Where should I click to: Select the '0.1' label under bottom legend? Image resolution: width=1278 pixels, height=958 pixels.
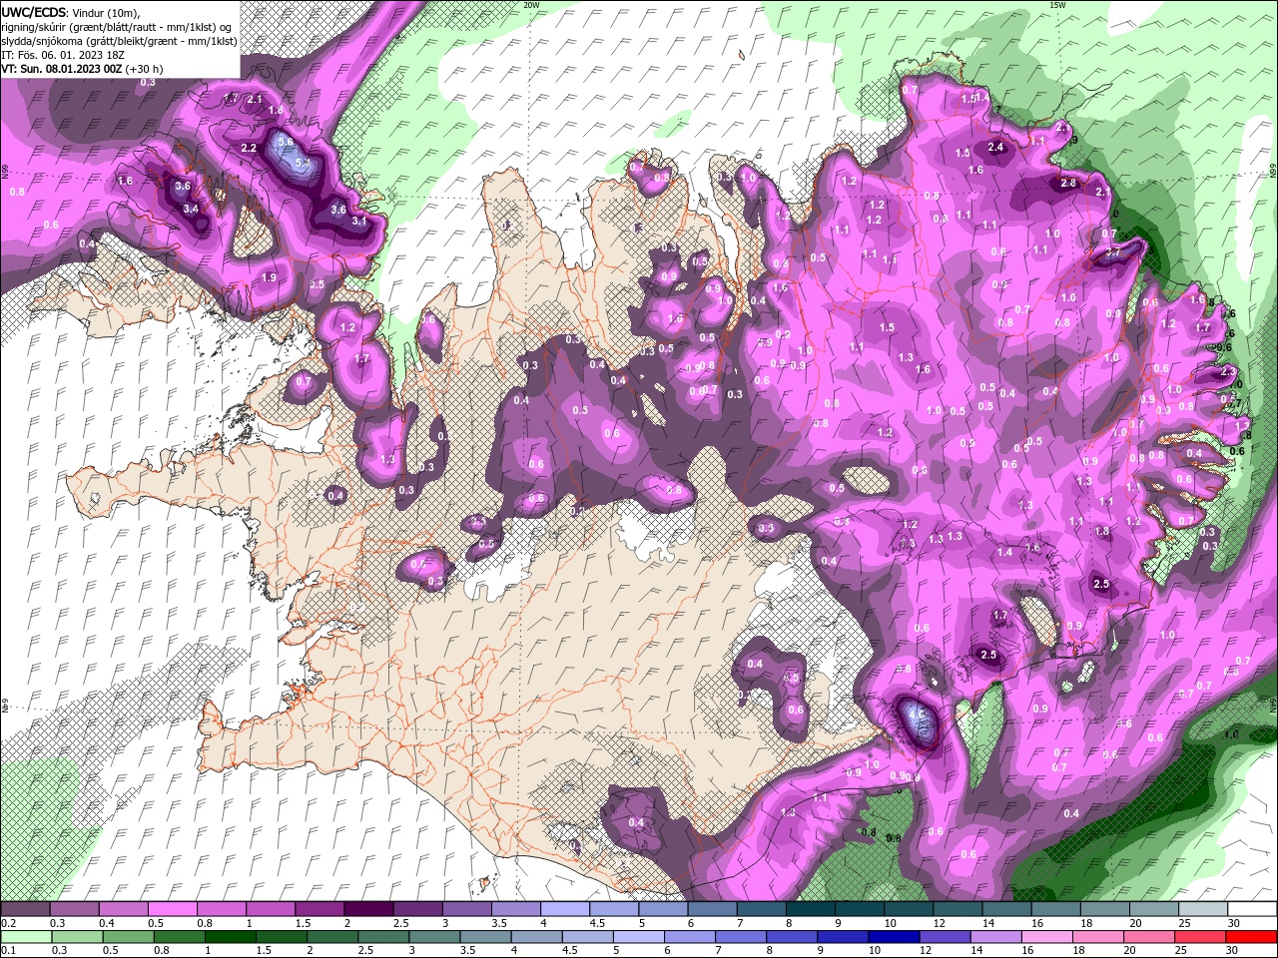click(8, 951)
